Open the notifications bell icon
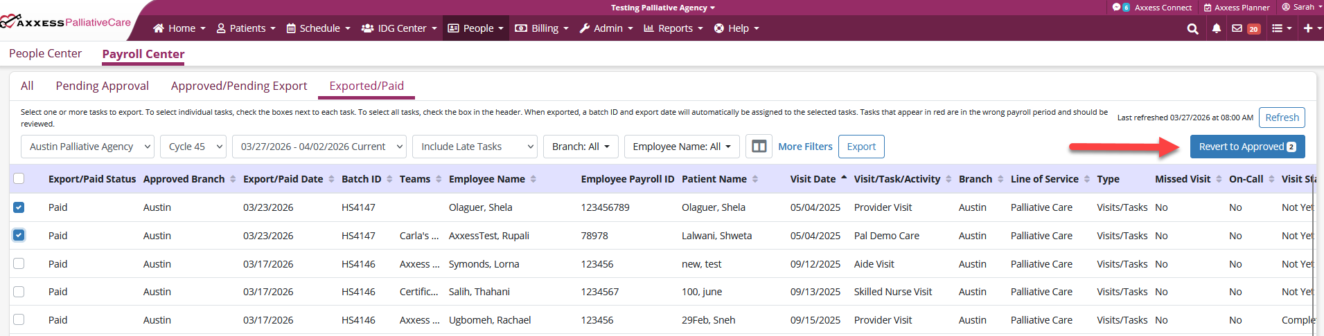This screenshot has width=1324, height=336. click(x=1216, y=29)
